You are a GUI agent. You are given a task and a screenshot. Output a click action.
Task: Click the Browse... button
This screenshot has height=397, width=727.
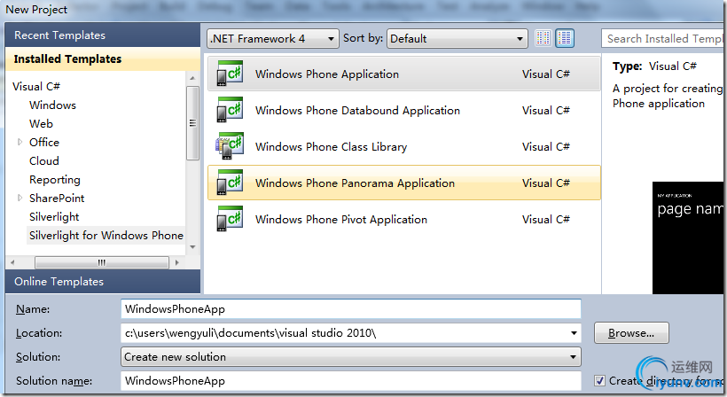(631, 333)
